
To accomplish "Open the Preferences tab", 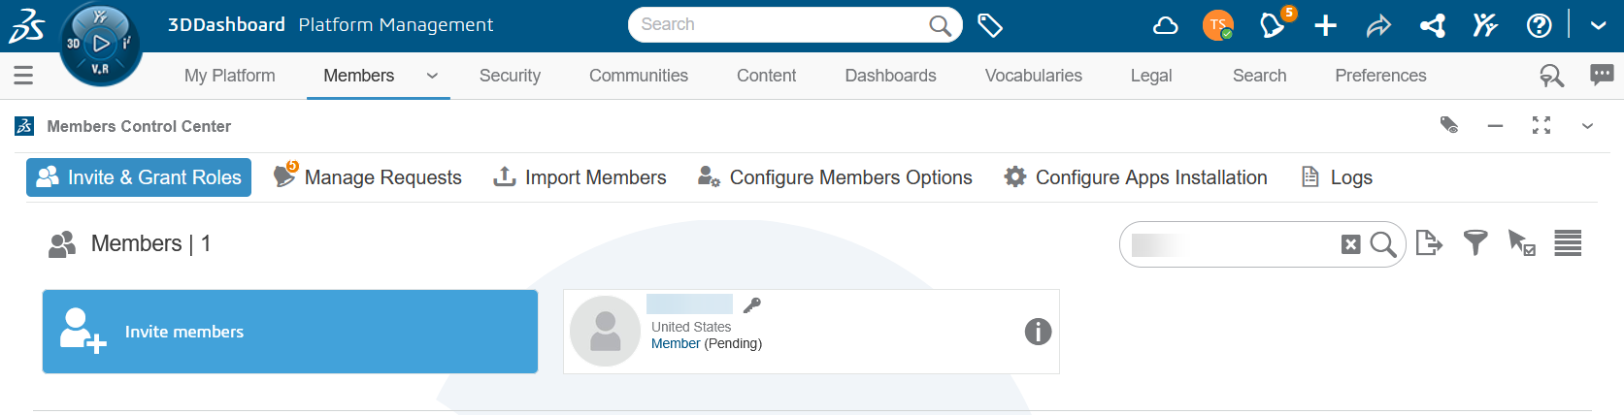I will (x=1380, y=76).
